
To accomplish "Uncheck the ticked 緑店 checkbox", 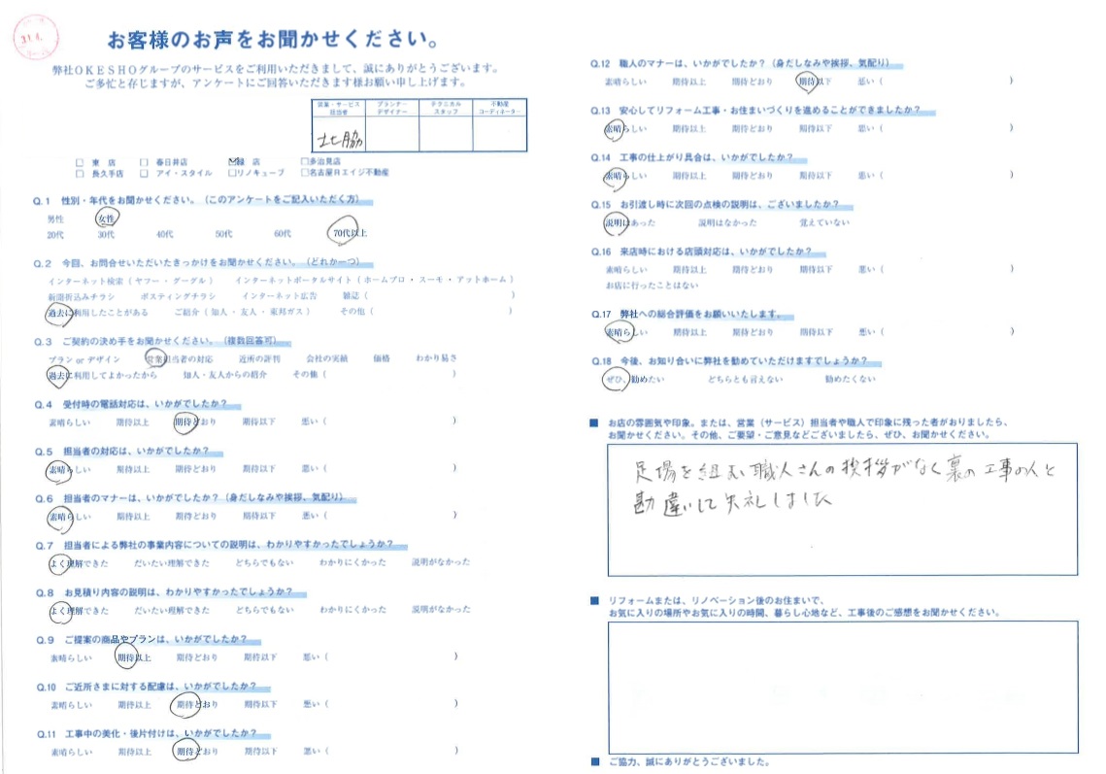I will (232, 161).
